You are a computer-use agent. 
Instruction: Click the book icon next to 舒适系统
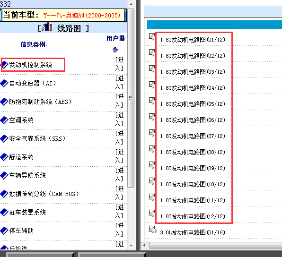tap(4, 157)
